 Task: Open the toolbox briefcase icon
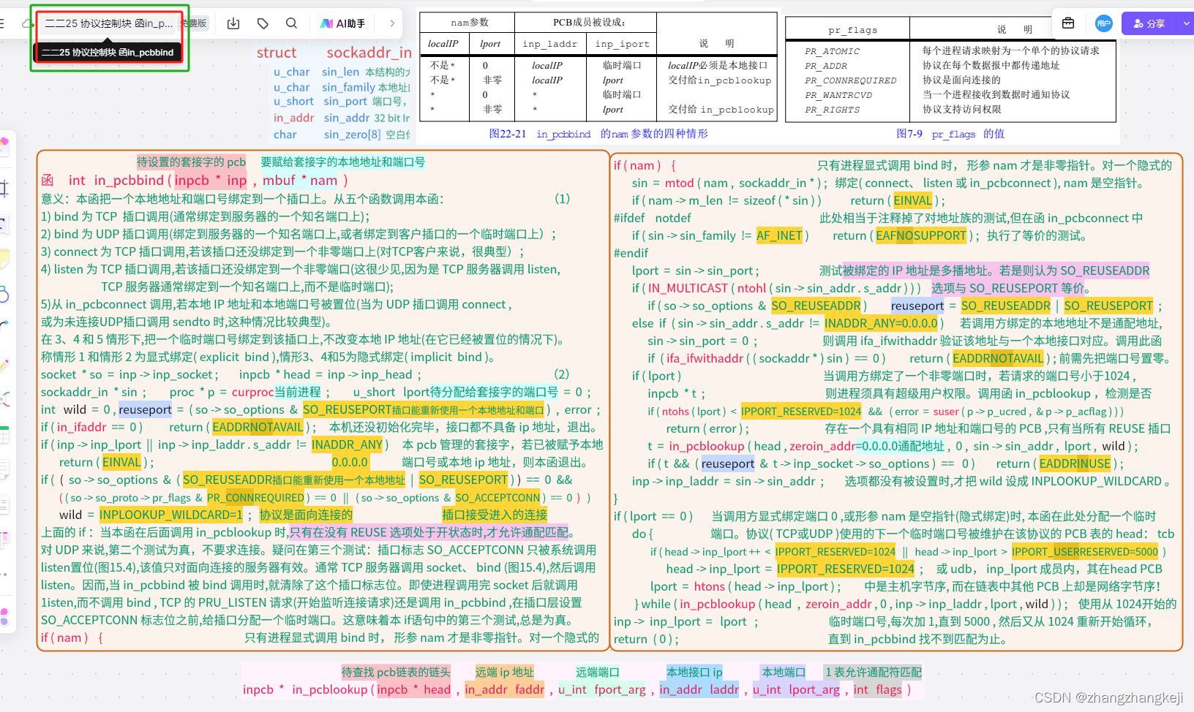coord(1068,23)
